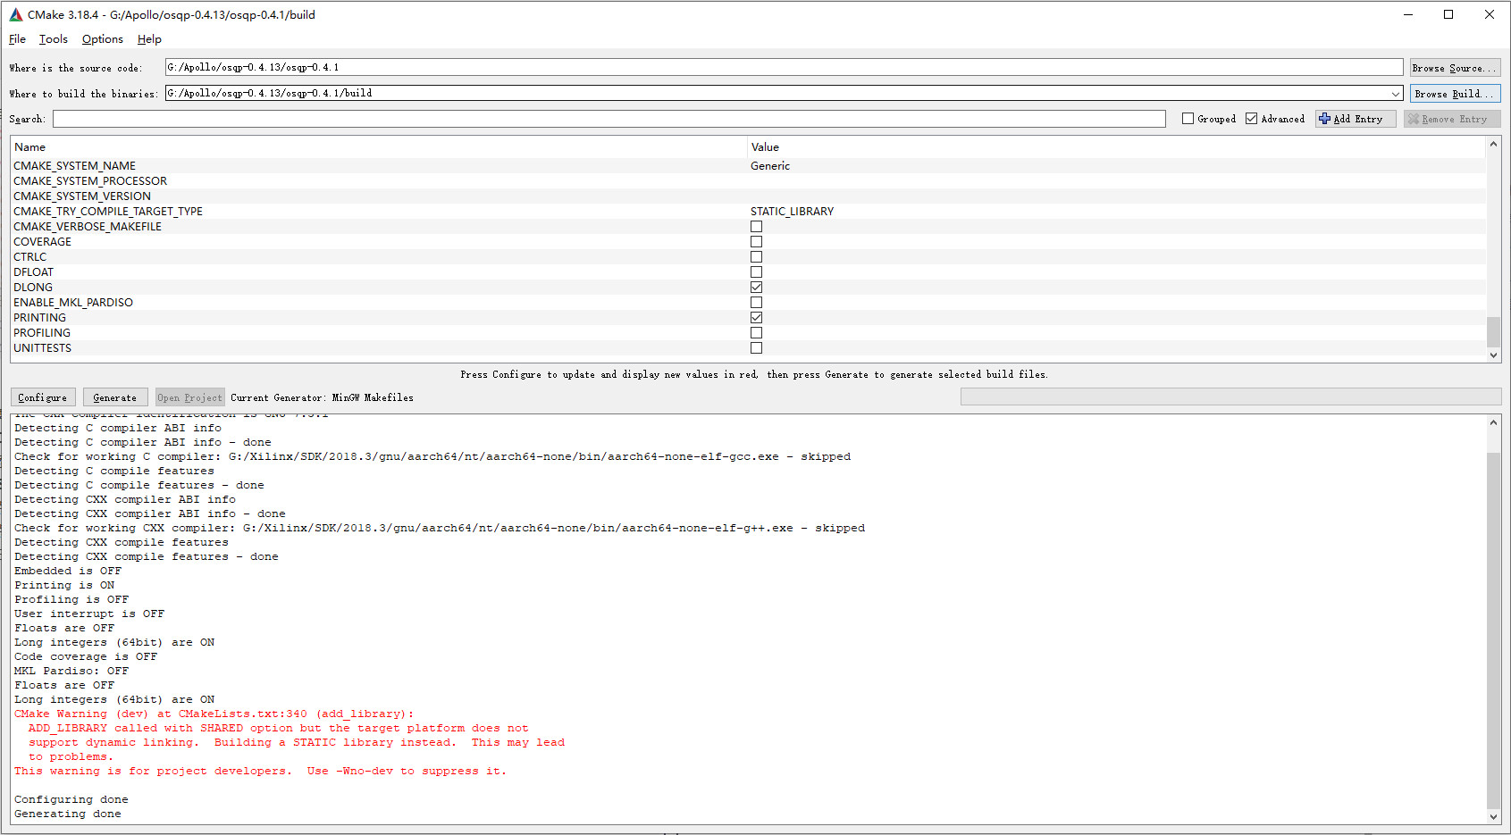The height and width of the screenshot is (835, 1511).
Task: Close the CMake window
Action: click(1490, 14)
